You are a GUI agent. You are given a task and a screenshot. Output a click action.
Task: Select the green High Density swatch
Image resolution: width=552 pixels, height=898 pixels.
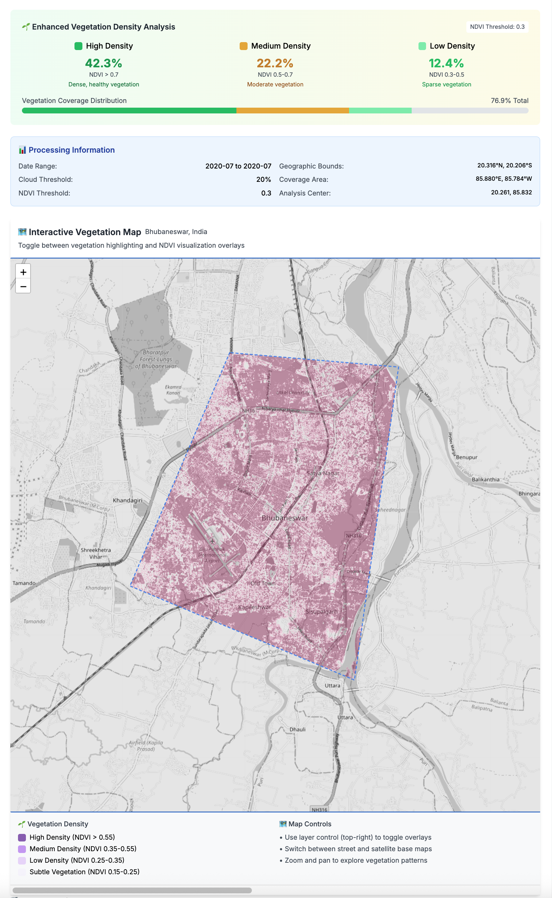coord(78,46)
